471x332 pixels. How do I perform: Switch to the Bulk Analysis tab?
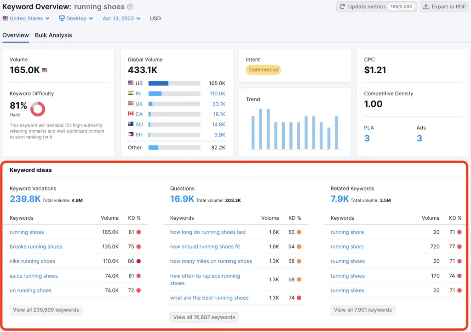pos(53,35)
